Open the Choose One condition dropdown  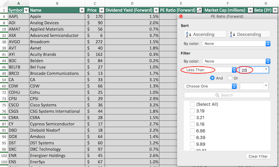[234, 86]
